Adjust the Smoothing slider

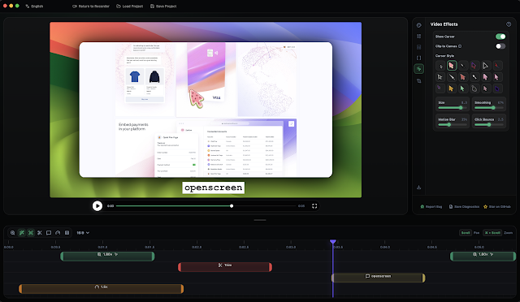click(489, 108)
